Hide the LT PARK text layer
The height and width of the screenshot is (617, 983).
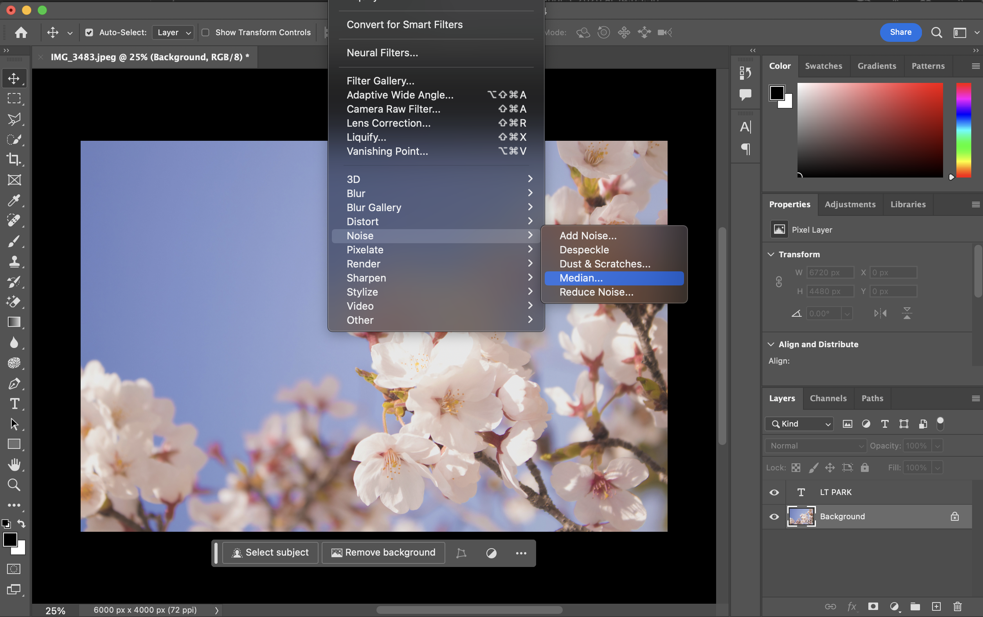coord(774,492)
